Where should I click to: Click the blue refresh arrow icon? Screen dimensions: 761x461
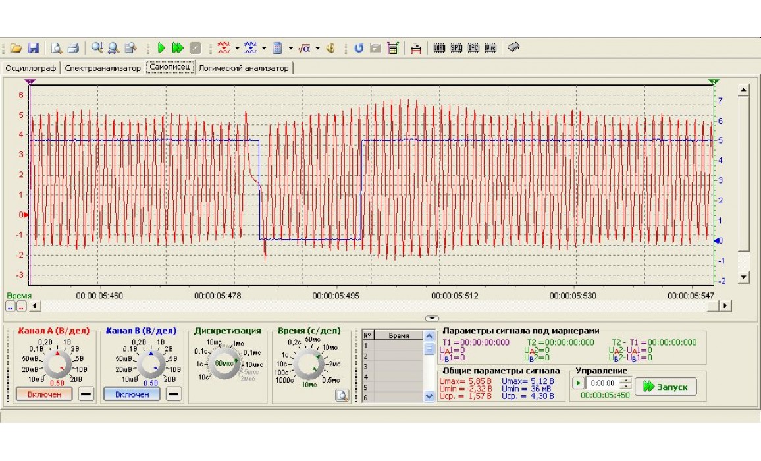point(359,48)
